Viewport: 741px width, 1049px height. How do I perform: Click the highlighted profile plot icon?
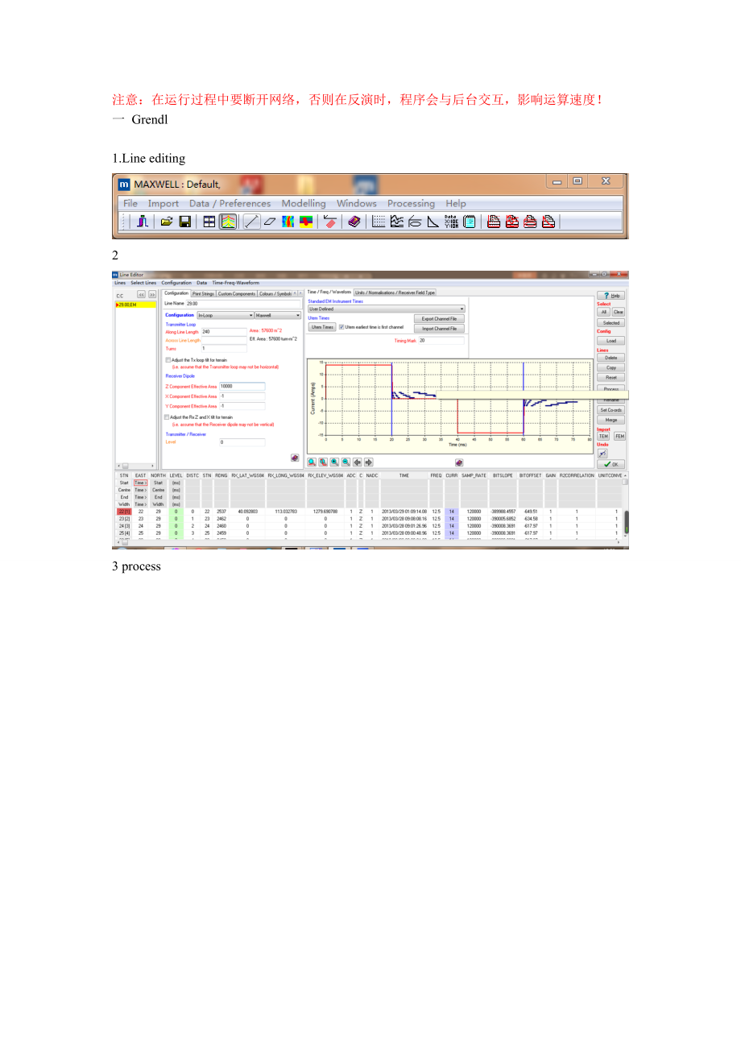coord(228,222)
